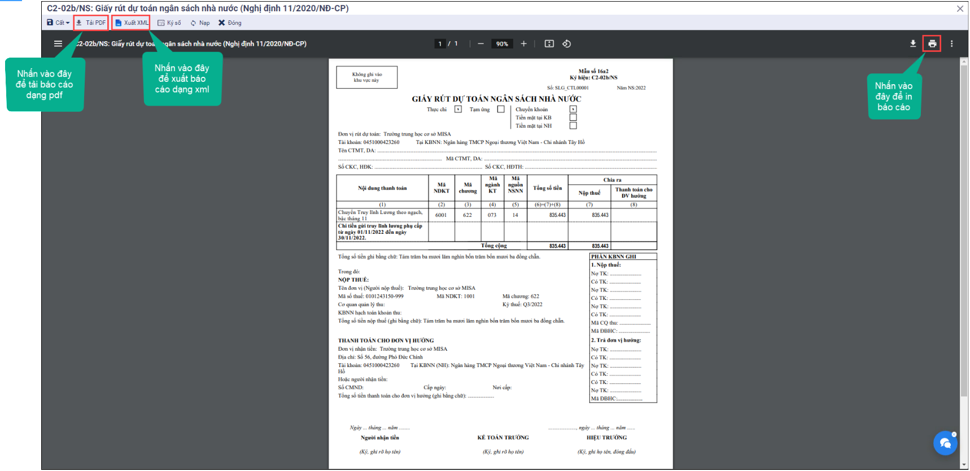Click Tổng số tiền column header
The height and width of the screenshot is (471, 970).
pyautogui.click(x=548, y=188)
